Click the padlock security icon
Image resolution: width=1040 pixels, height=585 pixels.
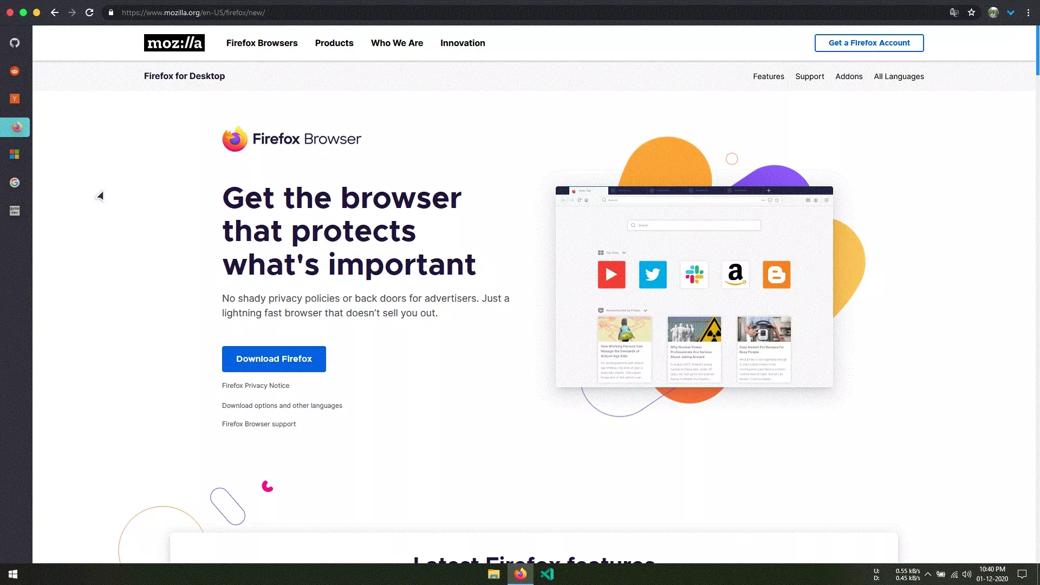(111, 12)
